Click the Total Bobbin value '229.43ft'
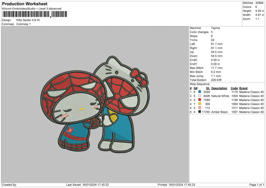The height and width of the screenshot is (188, 266). coord(216,80)
